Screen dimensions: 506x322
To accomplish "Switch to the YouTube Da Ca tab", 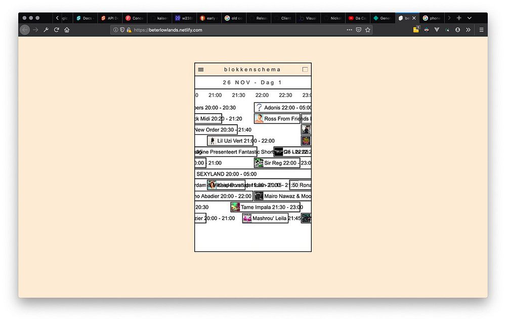I will pyautogui.click(x=358, y=18).
